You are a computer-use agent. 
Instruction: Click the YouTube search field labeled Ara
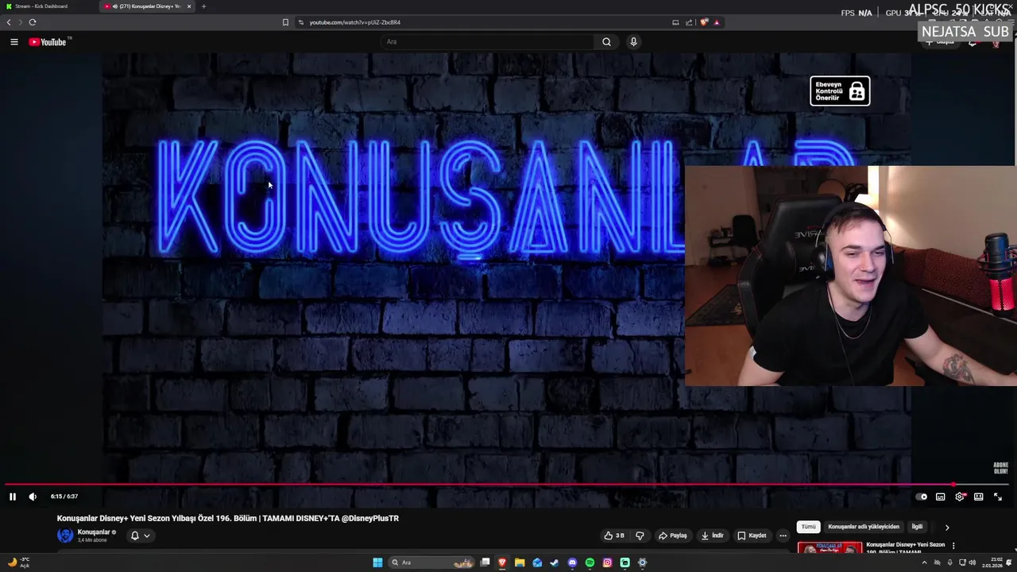[x=486, y=42]
